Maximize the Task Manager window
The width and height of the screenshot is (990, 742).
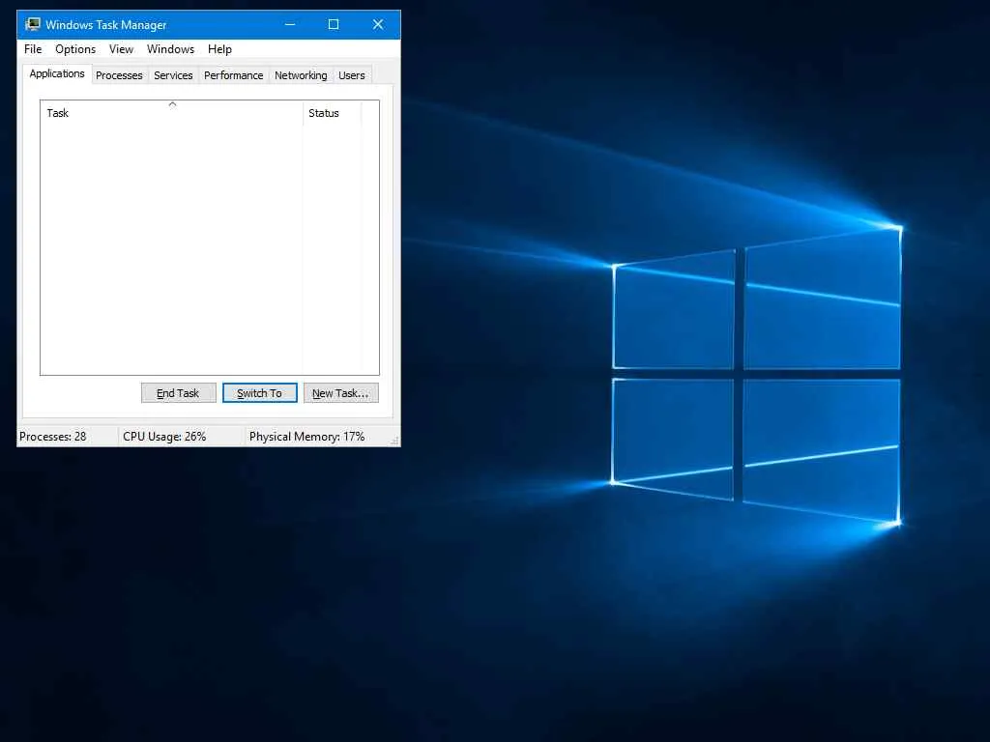click(x=334, y=24)
